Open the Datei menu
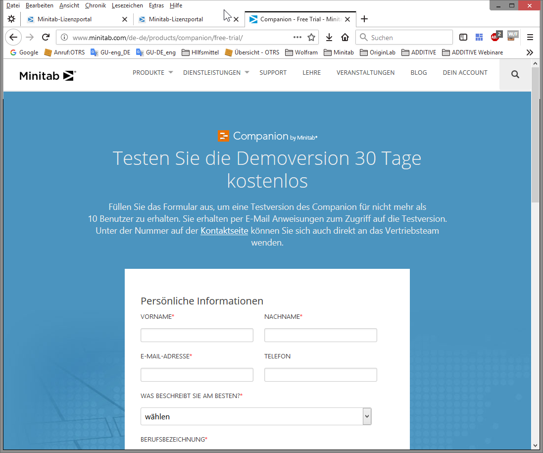Image resolution: width=543 pixels, height=453 pixels. tap(13, 5)
